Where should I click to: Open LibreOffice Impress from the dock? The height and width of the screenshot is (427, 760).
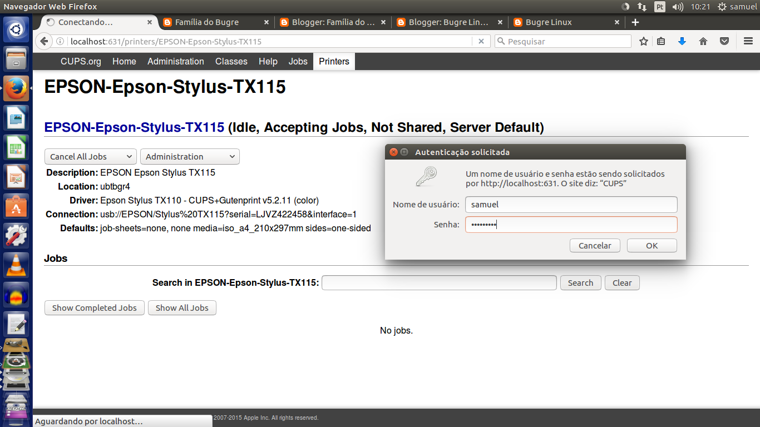tap(16, 177)
